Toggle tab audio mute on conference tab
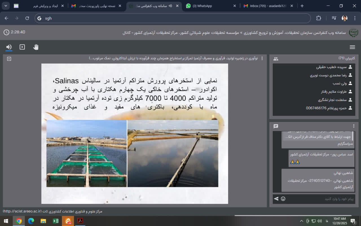This screenshot has height=226, width=361. (x=170, y=6)
